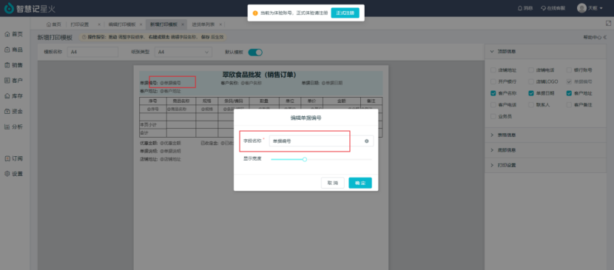The width and height of the screenshot is (614, 270).
Task: Open the 销售 sidebar icon
Action: pyautogui.click(x=7, y=65)
